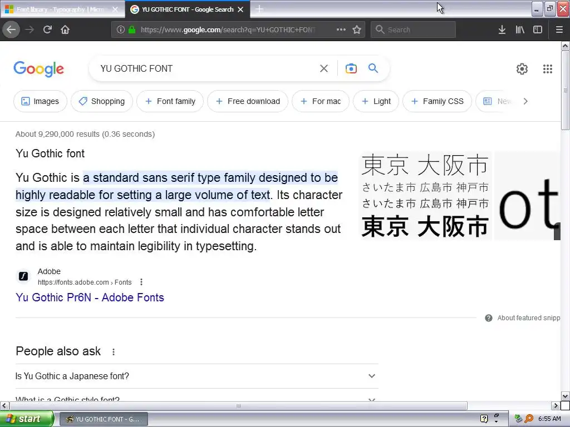The height and width of the screenshot is (427, 570).
Task: Open the second partial font thumbnail
Action: [x=528, y=196]
